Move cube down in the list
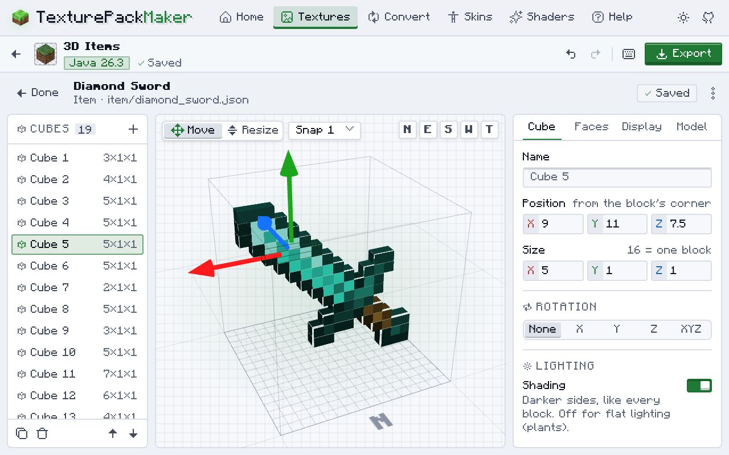Viewport: 729px width, 455px height. [x=133, y=433]
